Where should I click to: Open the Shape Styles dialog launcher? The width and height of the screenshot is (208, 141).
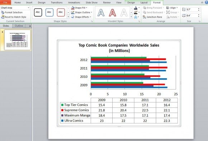92,21
